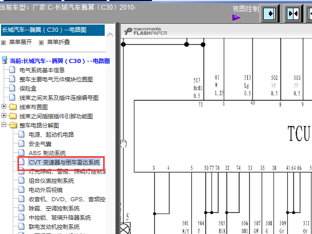Open ABS 制动系统 diagram
312x234 pixels.
click(47, 153)
